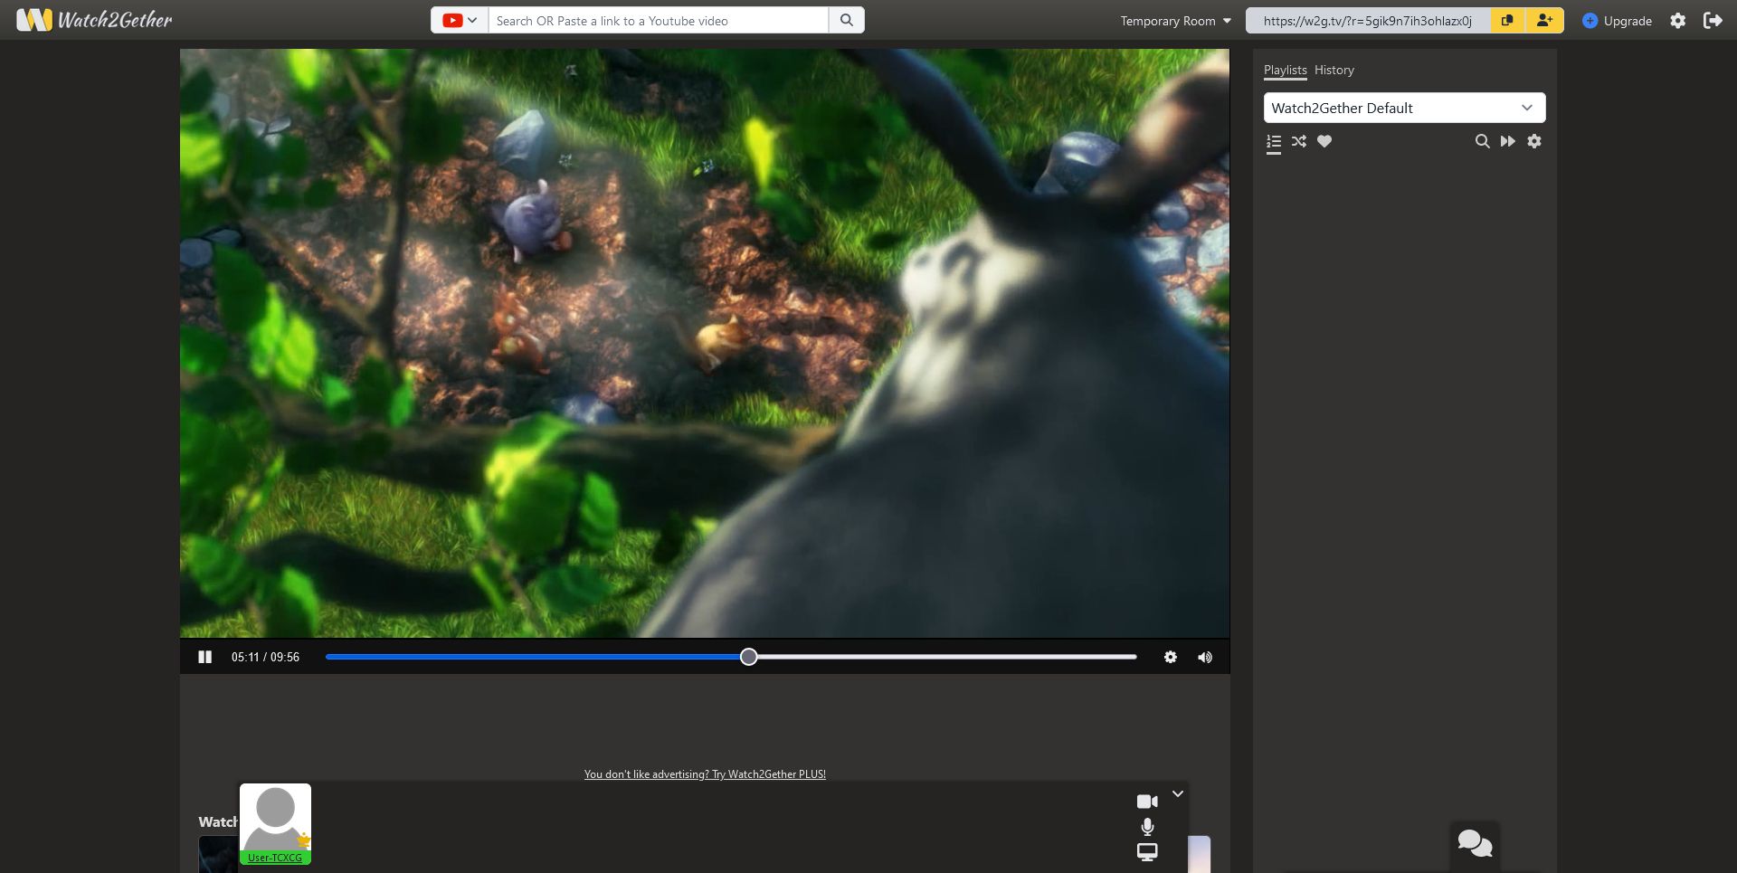Open the Upgrade option

[1617, 20]
